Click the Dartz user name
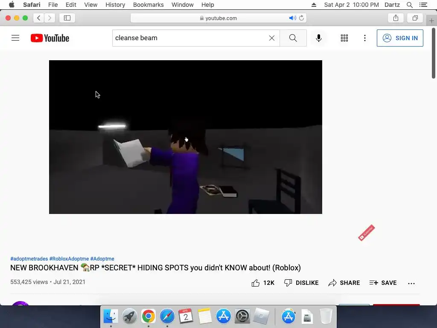437x328 pixels. (392, 5)
